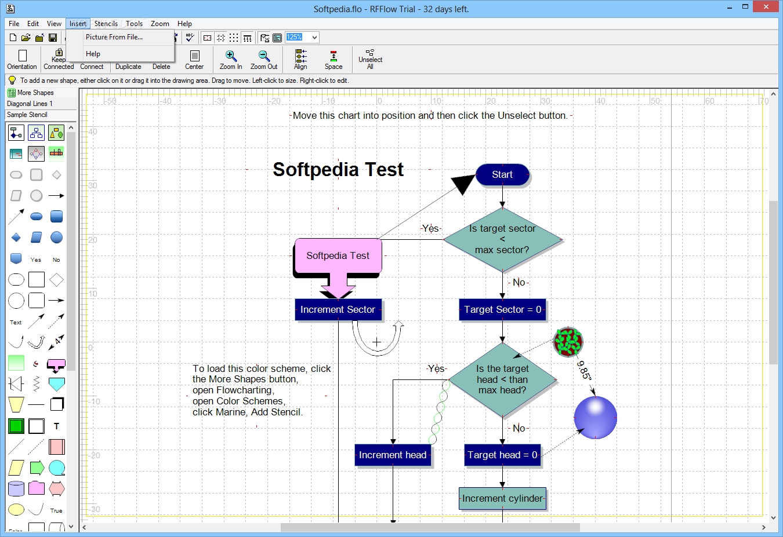Select the yellow ellipse shape
783x537 pixels.
click(x=16, y=510)
